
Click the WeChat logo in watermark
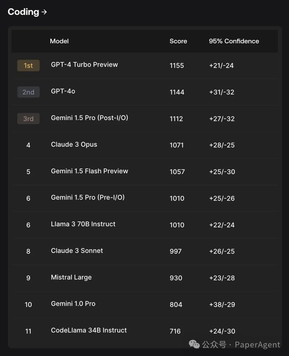(x=194, y=344)
